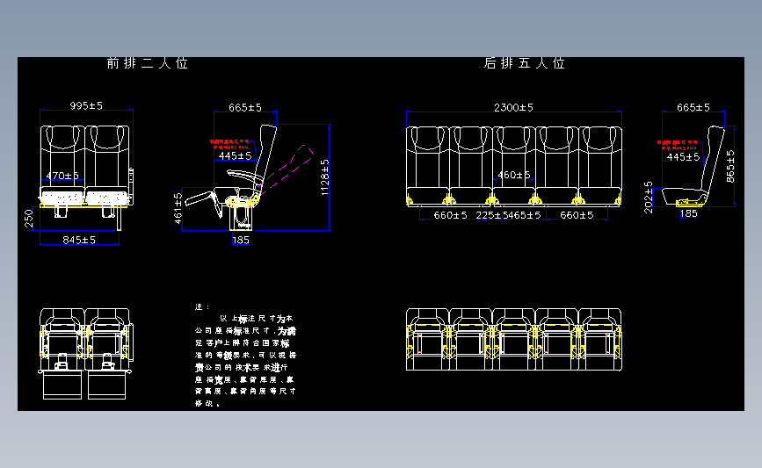Viewport: 762px width, 468px height.
Task: Click the red annotation in rear-row side view
Action: [678, 145]
